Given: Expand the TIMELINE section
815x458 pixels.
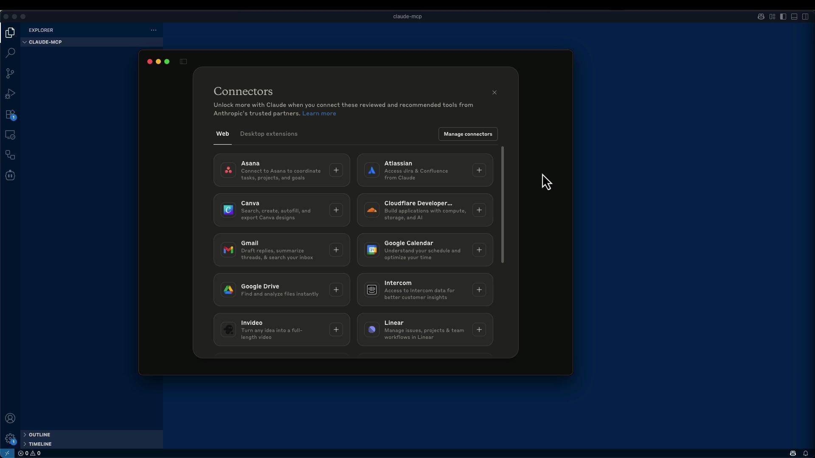Looking at the screenshot, I should [x=92, y=444].
